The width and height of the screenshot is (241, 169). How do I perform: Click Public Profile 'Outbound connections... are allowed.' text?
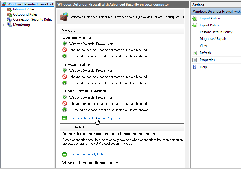(109, 110)
